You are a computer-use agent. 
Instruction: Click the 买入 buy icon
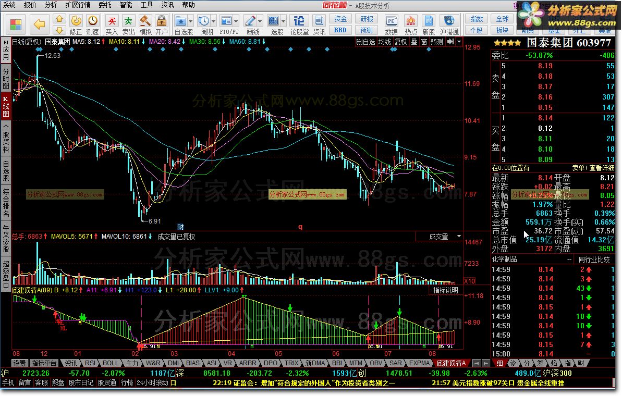click(112, 21)
